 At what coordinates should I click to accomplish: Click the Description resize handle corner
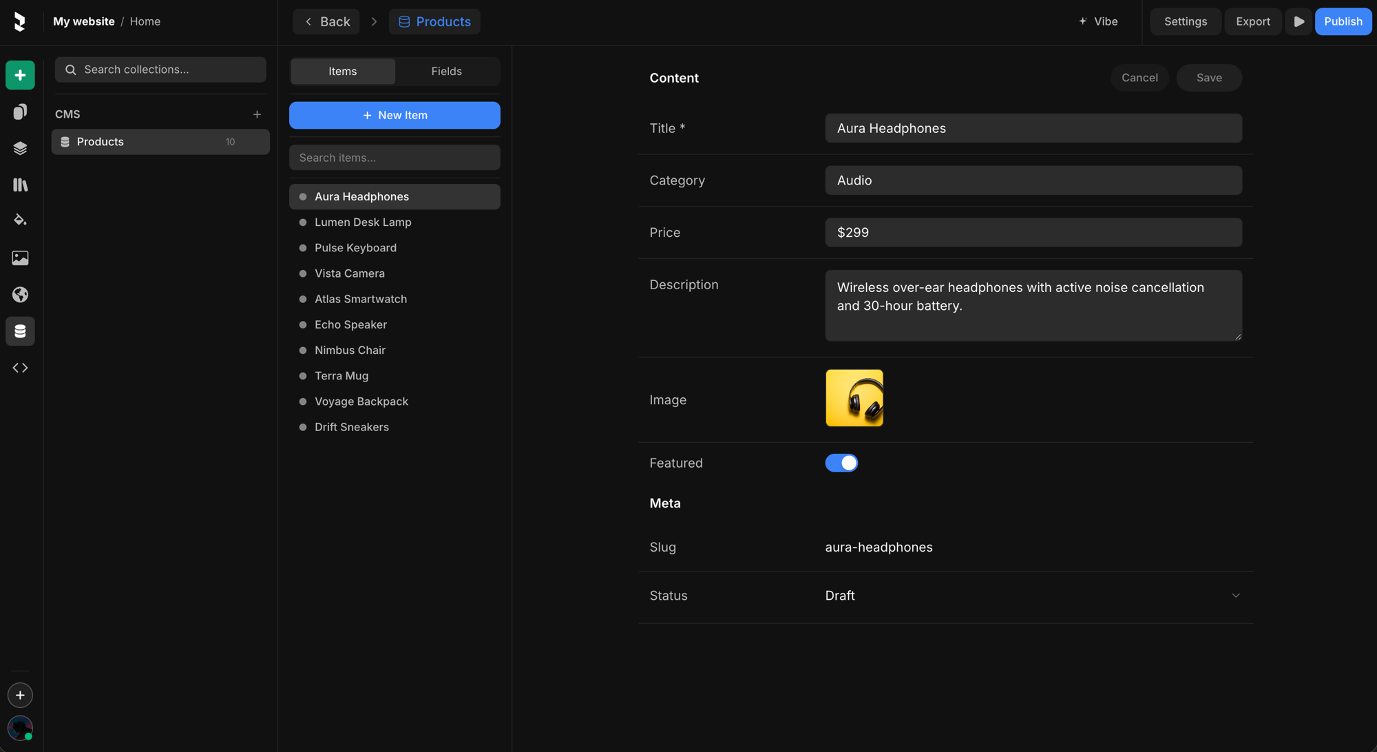tap(1237, 336)
